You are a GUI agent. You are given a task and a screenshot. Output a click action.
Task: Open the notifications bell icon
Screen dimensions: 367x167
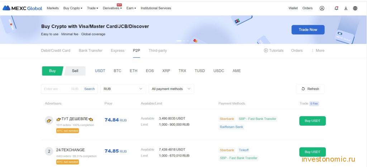[336, 8]
